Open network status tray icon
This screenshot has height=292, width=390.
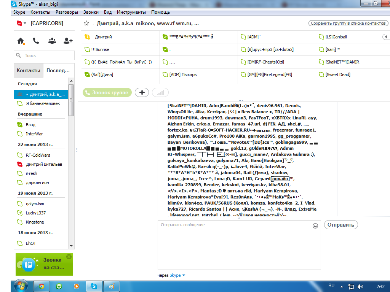(x=351, y=287)
